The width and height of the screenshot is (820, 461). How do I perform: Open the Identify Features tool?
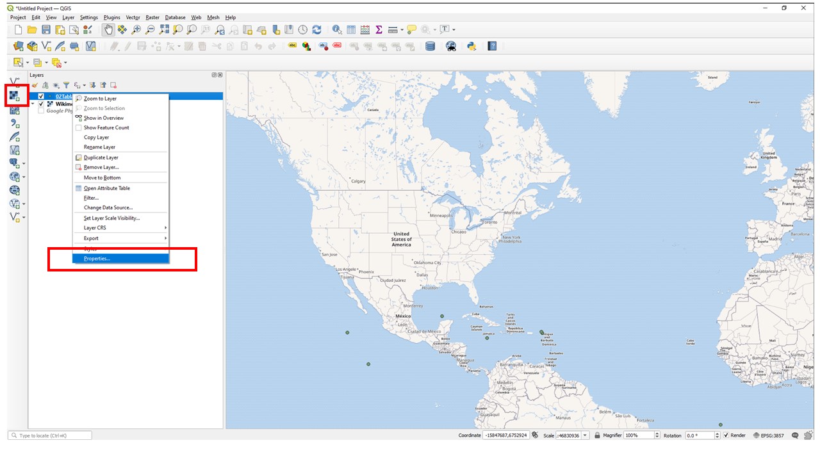(x=337, y=29)
